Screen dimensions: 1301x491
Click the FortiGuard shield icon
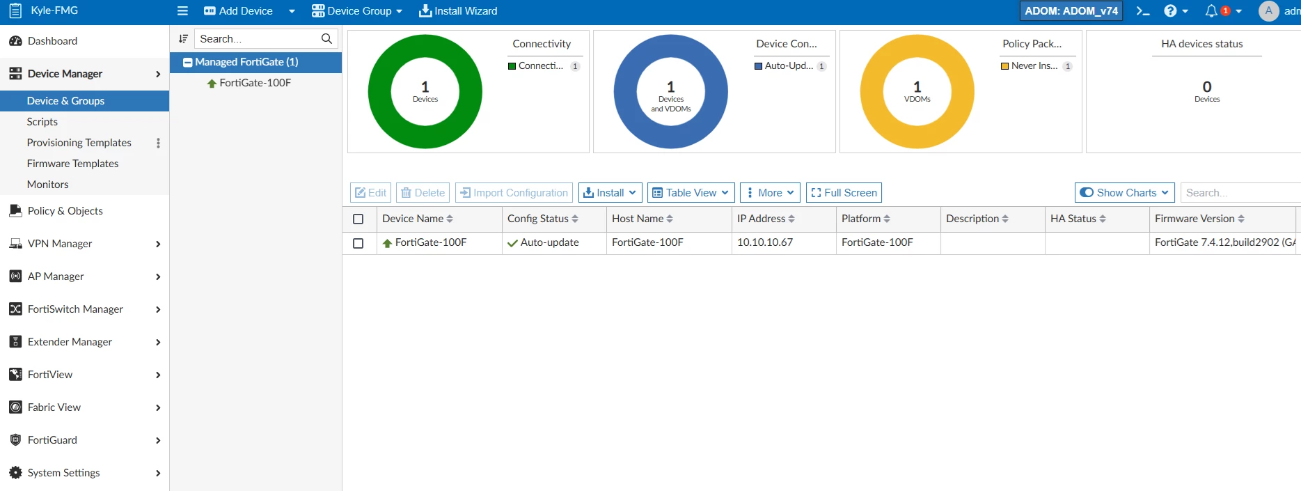(x=15, y=440)
